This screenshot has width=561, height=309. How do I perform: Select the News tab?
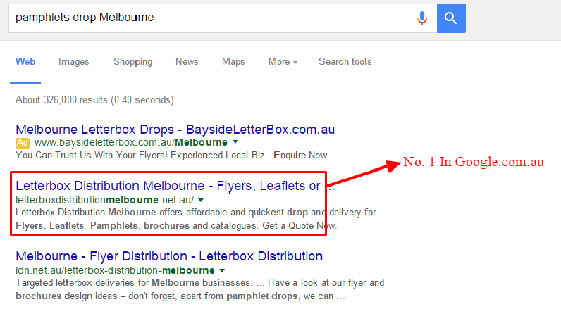point(187,62)
